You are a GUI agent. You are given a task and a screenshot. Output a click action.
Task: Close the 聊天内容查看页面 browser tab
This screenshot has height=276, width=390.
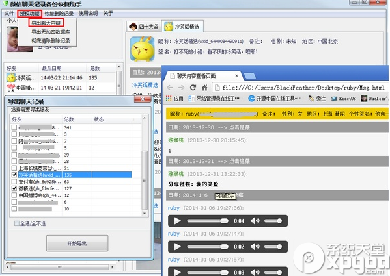[236, 76]
